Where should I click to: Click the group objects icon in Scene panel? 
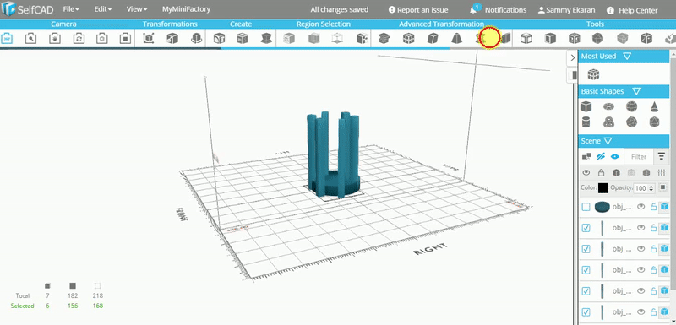pos(586,157)
